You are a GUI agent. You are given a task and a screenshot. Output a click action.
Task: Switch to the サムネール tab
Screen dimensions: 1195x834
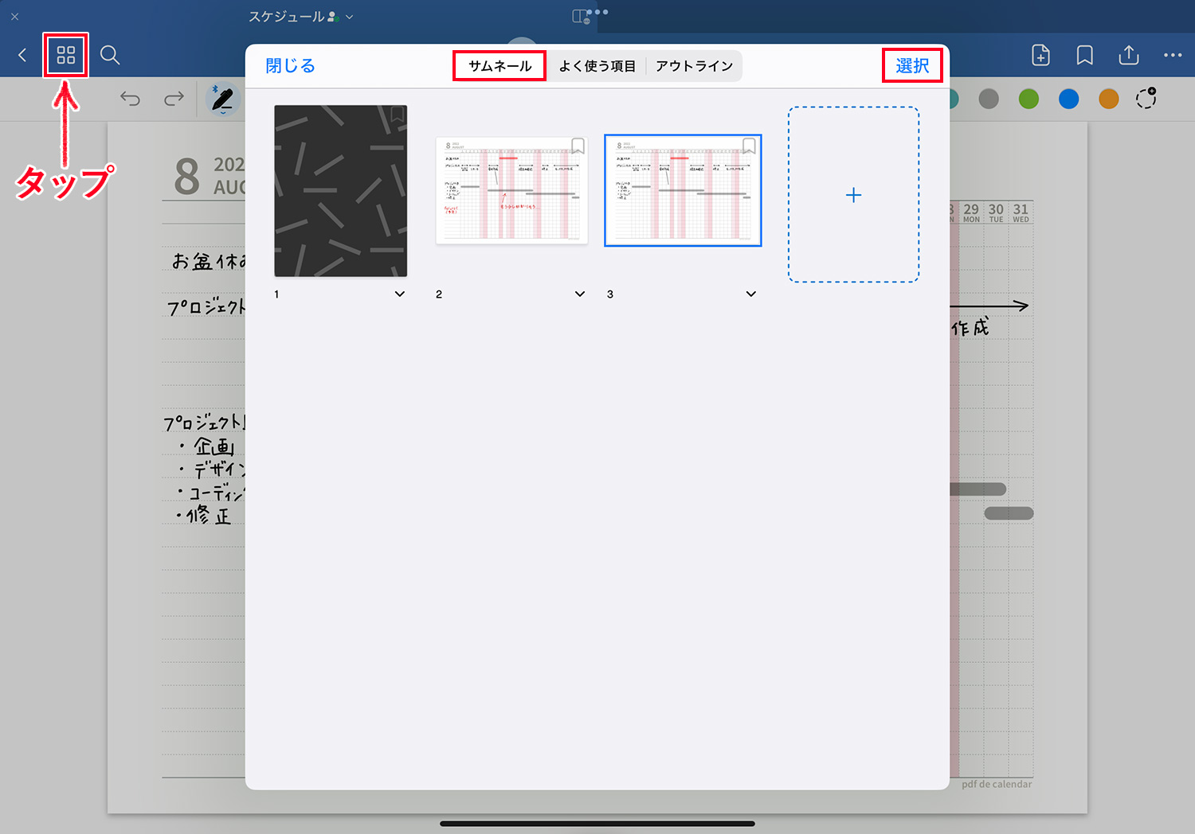point(500,66)
